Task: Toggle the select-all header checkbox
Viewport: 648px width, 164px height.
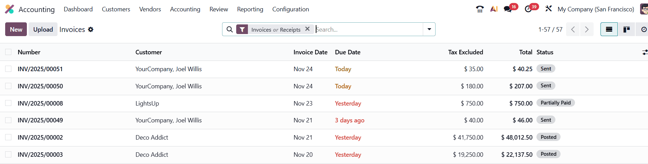Action: tap(8, 52)
